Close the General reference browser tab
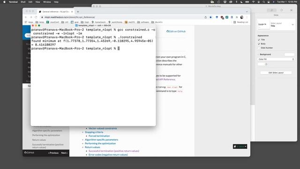300x169 pixels. pyautogui.click(x=72, y=12)
